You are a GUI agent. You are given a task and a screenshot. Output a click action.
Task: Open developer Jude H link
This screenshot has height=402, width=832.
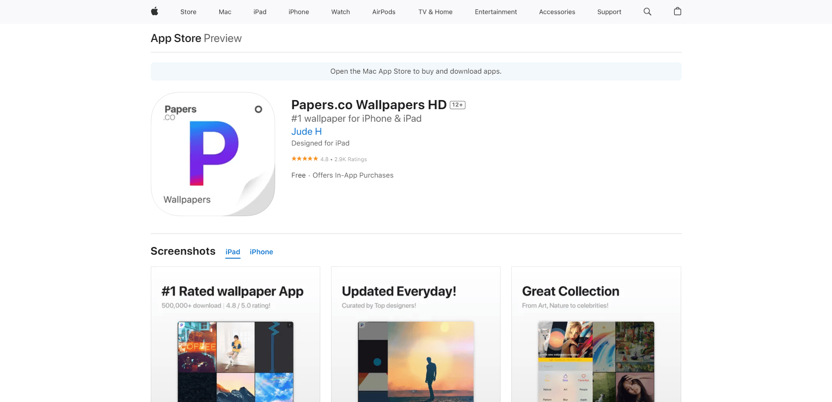[x=306, y=131]
